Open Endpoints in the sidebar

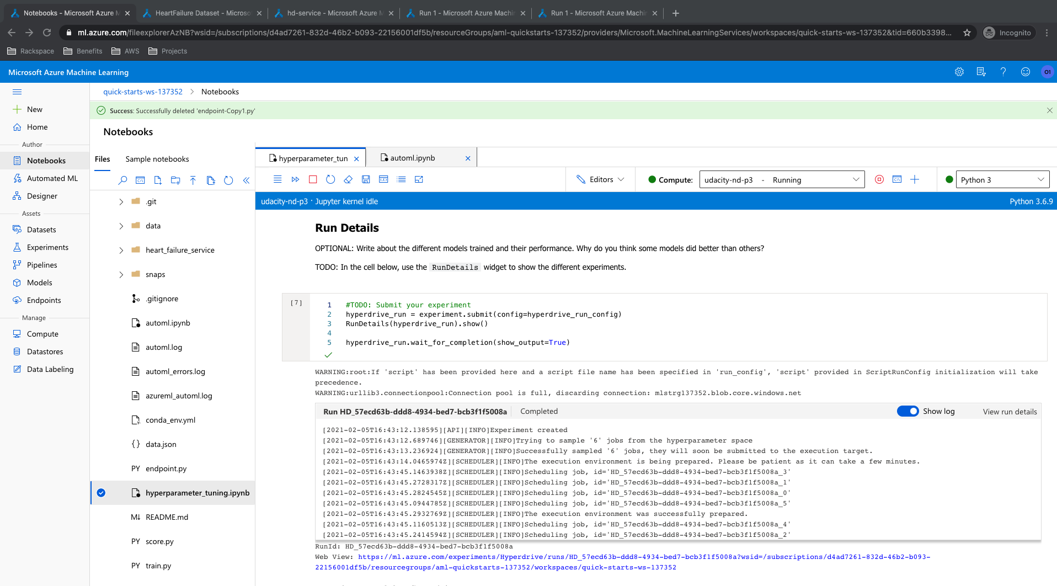tap(45, 300)
